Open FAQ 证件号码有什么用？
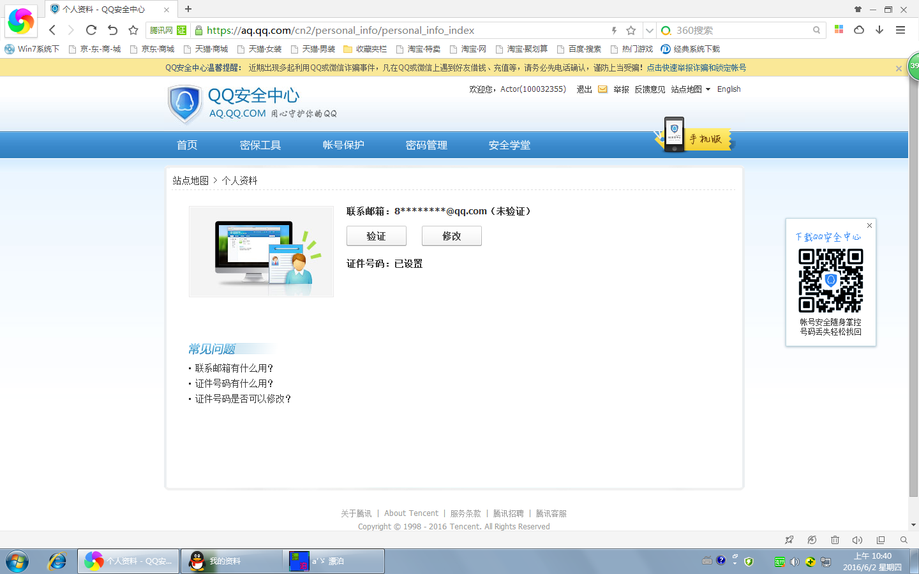 point(234,383)
